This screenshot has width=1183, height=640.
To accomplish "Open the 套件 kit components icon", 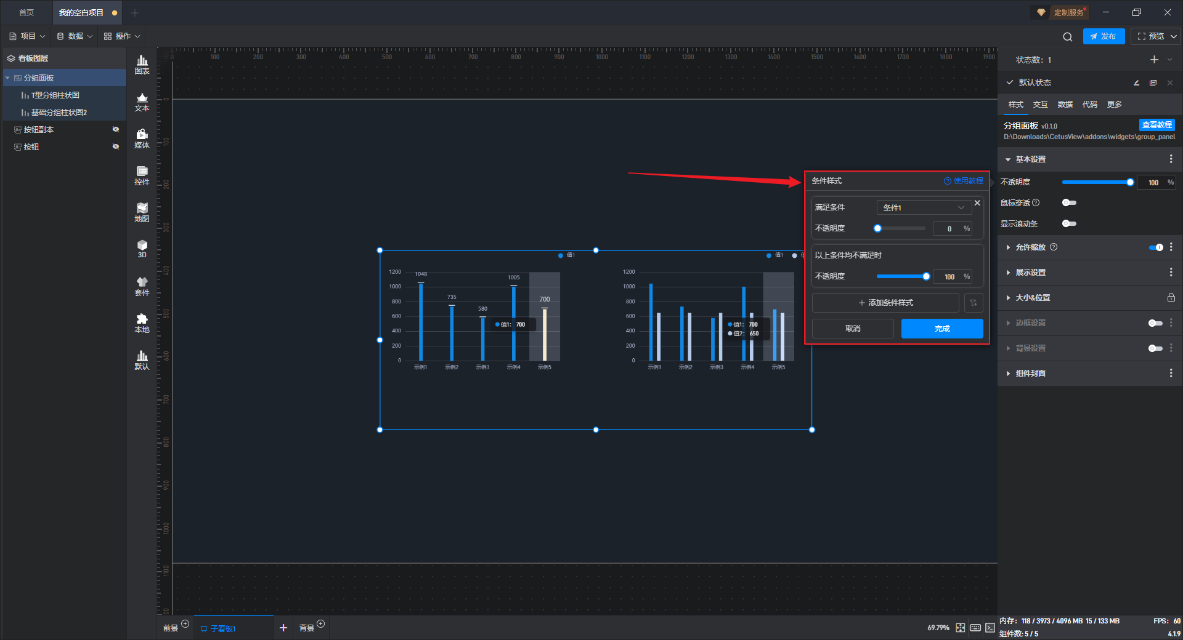I will click(x=142, y=286).
